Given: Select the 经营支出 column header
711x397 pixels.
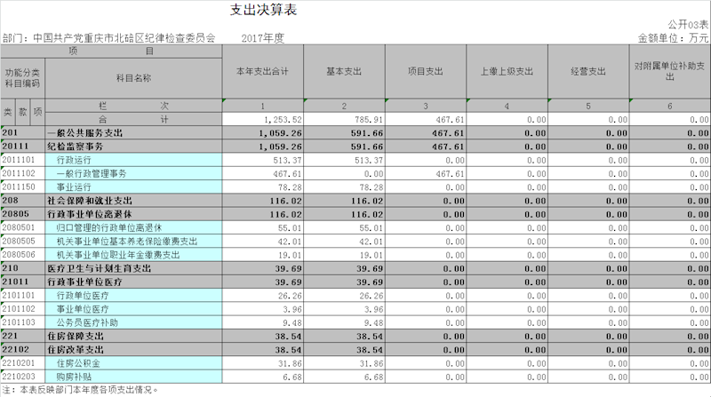Looking at the screenshot, I should [x=588, y=71].
